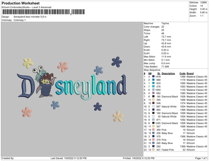This screenshot has height=161, width=209.
Task: Click the Boo monster character in the design
Action: point(44,82)
